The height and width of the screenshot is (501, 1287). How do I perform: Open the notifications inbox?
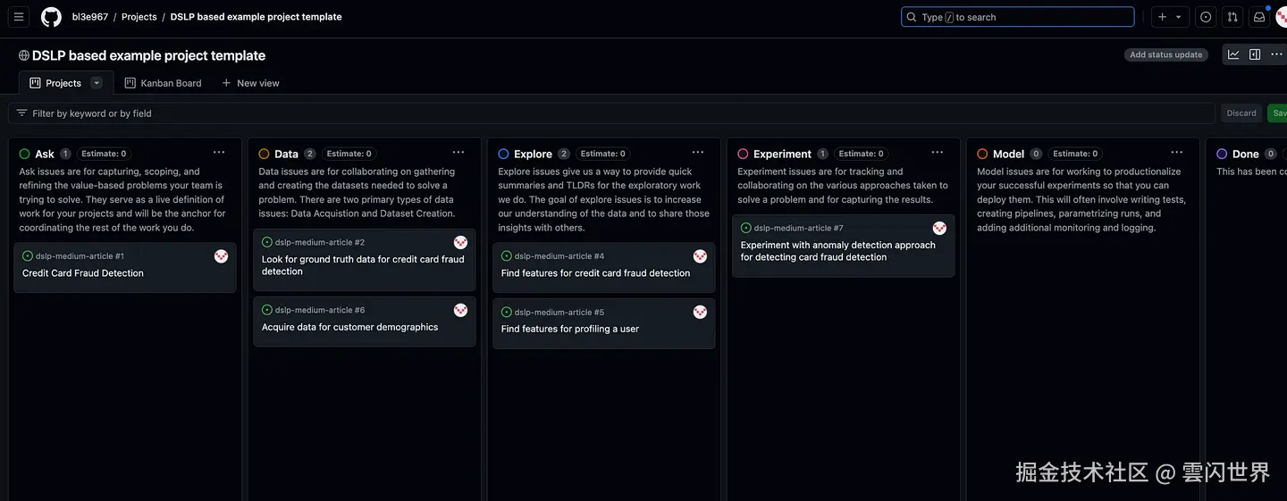[1259, 17]
